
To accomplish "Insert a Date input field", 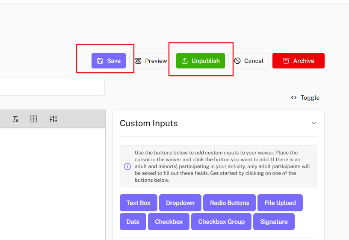I will click(133, 222).
